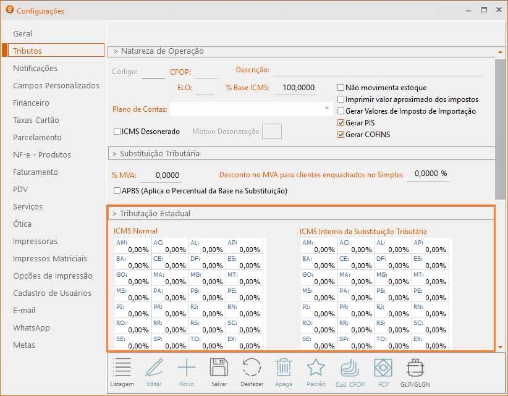Viewport: 508px width, 396px height.
Task: Enable Imprimir valor aproximado dos impostos
Action: (x=341, y=99)
